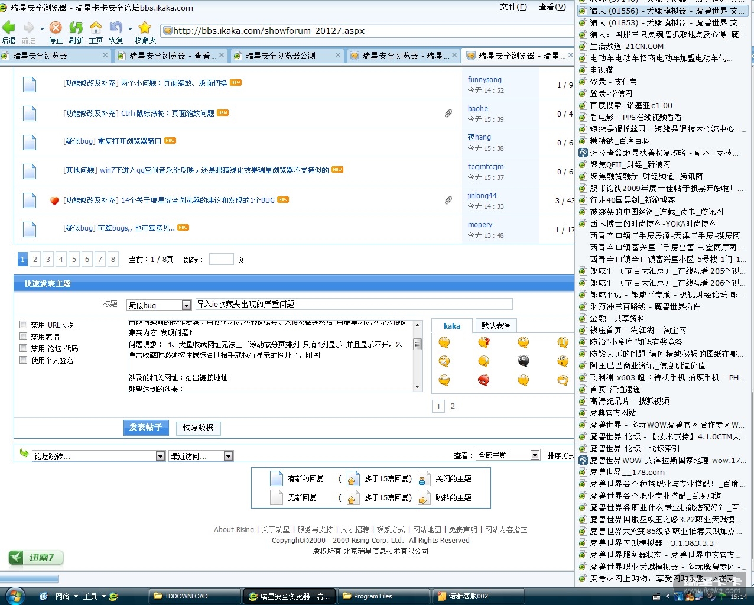This screenshot has width=754, height=605.
Task: Click the 恢复数据 button
Action: pos(198,428)
